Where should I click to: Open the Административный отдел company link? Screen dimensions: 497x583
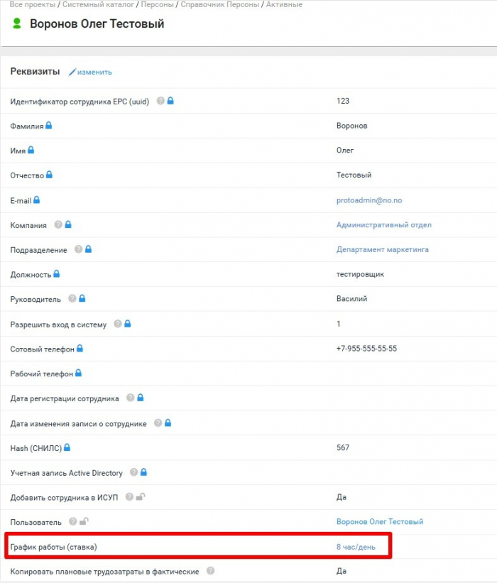(x=383, y=225)
